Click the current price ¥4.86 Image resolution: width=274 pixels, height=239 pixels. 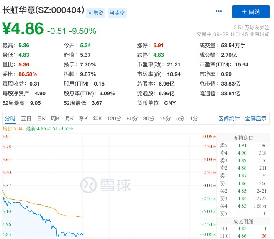click(x=23, y=28)
